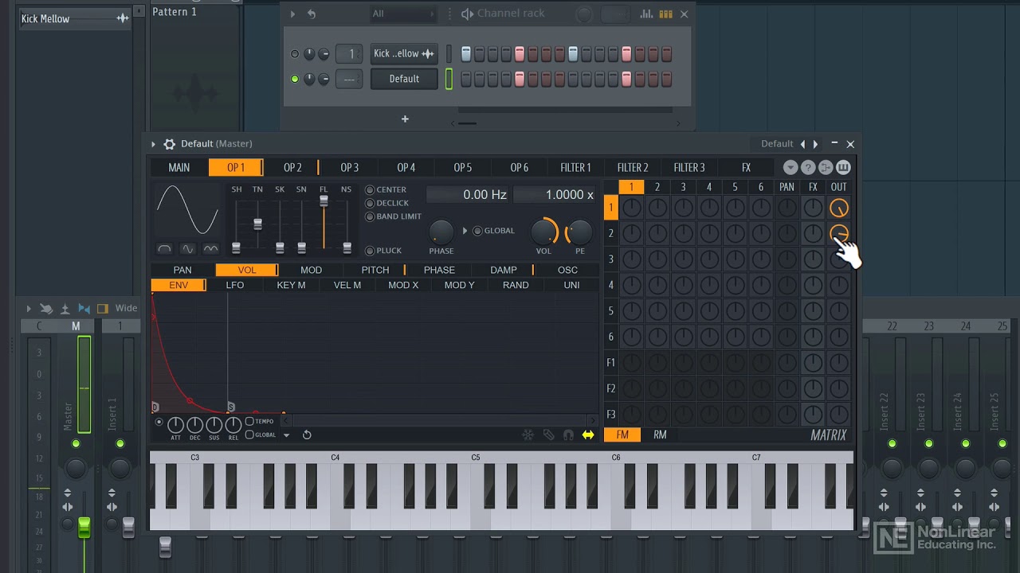Click the FL harmonic shape slider
The height and width of the screenshot is (573, 1020).
point(324,201)
